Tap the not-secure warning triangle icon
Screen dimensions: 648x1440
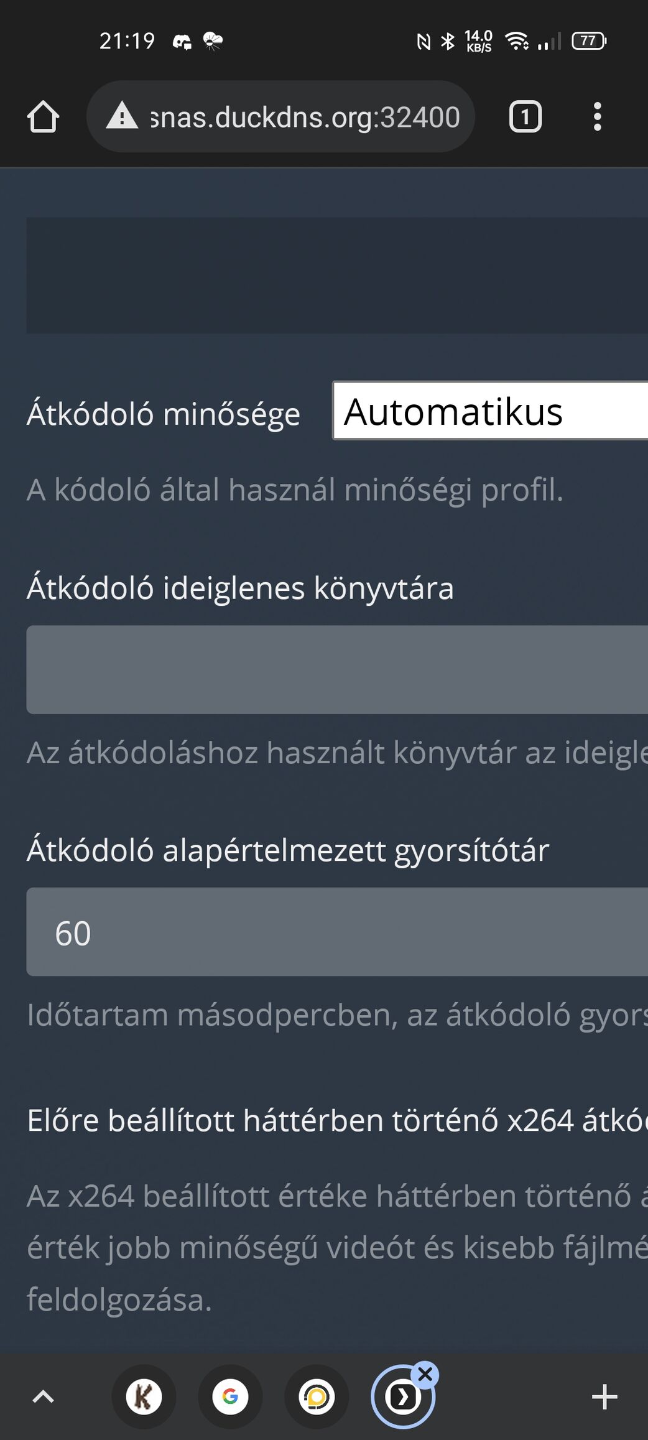(122, 116)
